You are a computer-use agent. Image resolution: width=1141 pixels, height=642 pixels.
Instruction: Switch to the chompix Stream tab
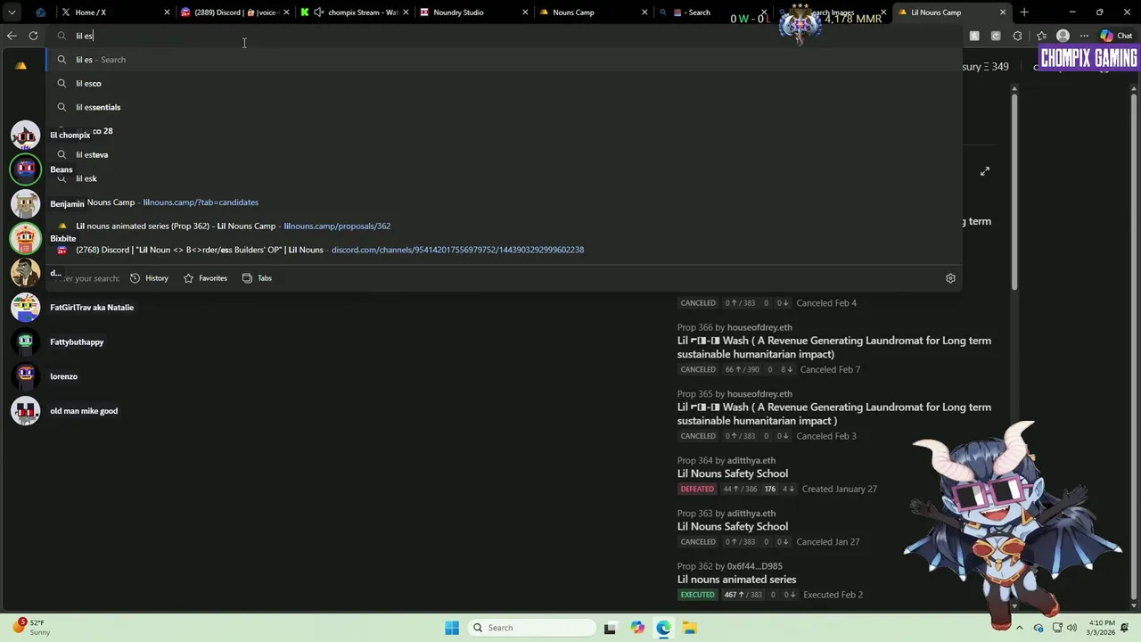(x=354, y=12)
